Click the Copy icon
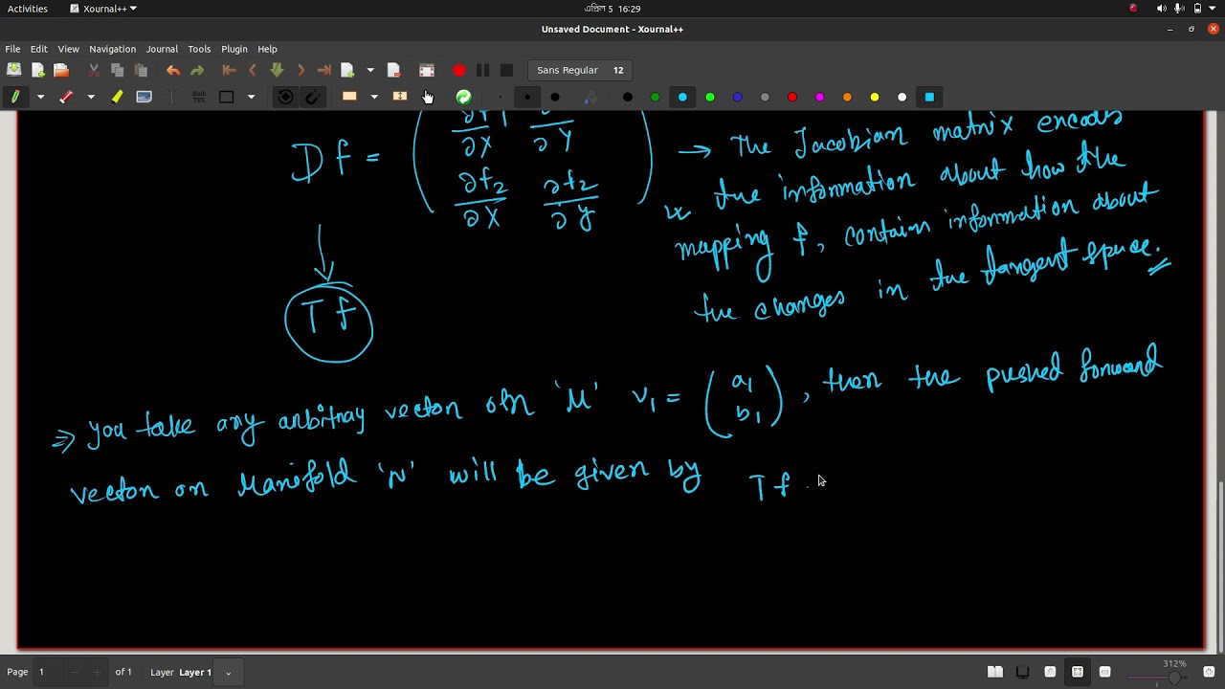Viewport: 1225px width, 689px height. click(117, 70)
